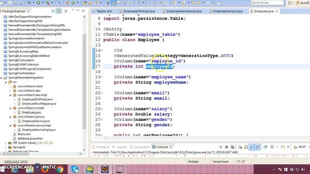Screen dimensions: 310x174
Task: Collapse code fold at line 19
Action: (x=102, y=77)
